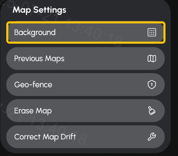Click the Erase Map text label

tap(33, 111)
